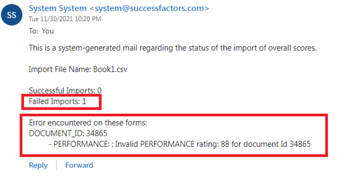Click the word 'PERFORMANCE:' starting the error detail
The width and height of the screenshot is (350, 176).
pyautogui.click(x=81, y=144)
